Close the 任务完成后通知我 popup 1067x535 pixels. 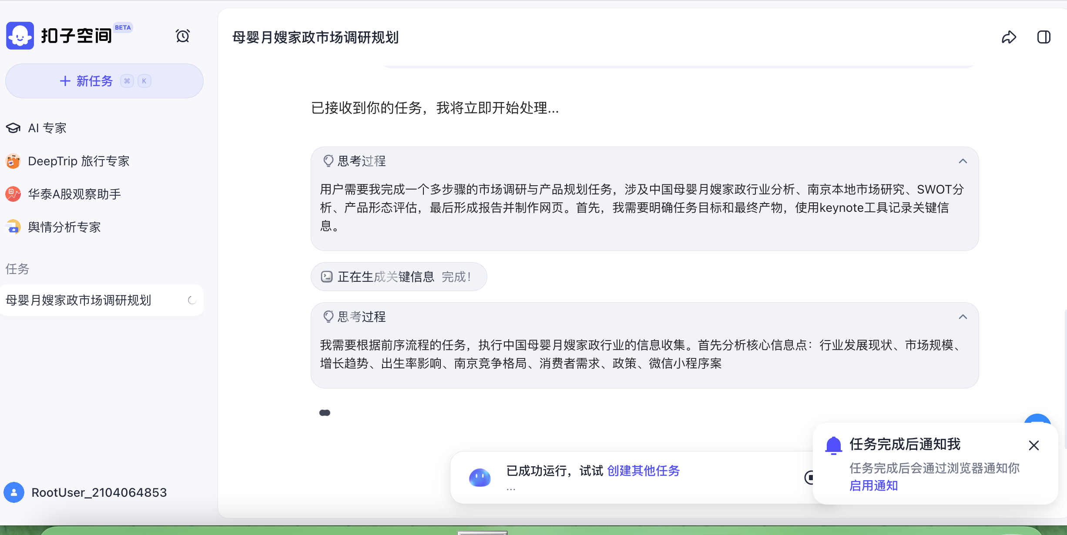(1033, 445)
